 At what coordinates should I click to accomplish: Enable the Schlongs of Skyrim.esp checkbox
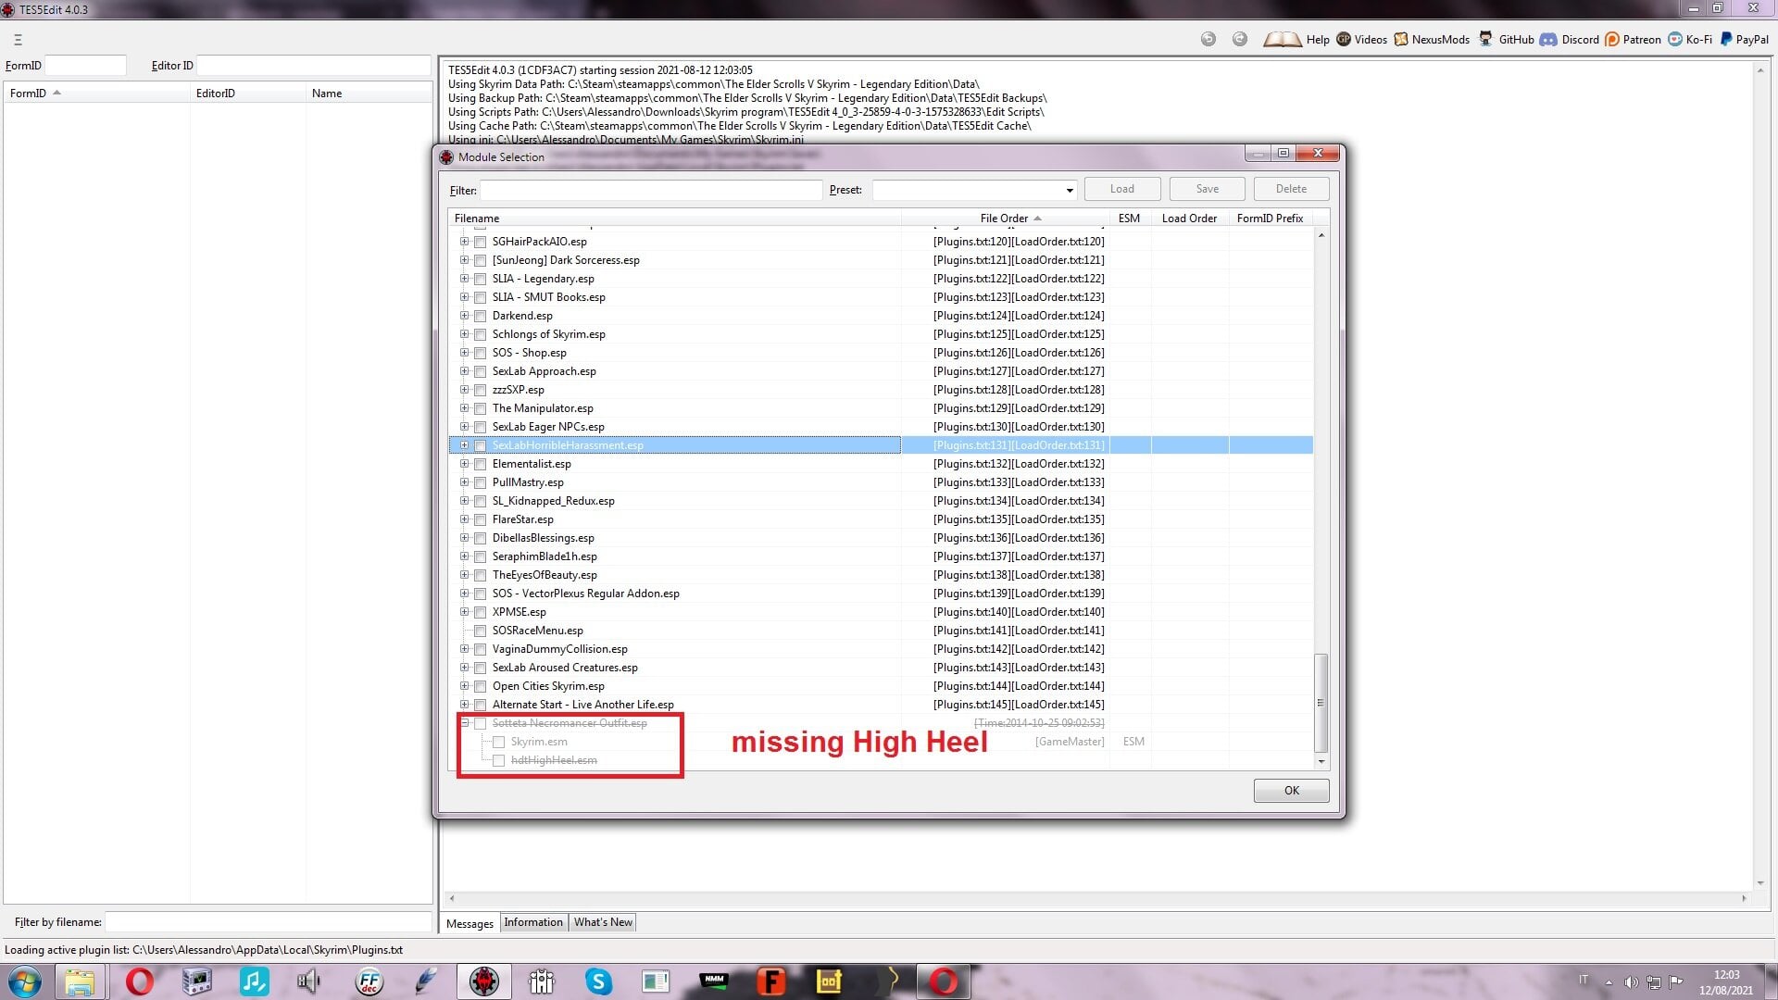click(480, 334)
